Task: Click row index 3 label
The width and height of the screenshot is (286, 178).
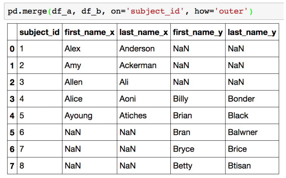Action: [x=12, y=99]
